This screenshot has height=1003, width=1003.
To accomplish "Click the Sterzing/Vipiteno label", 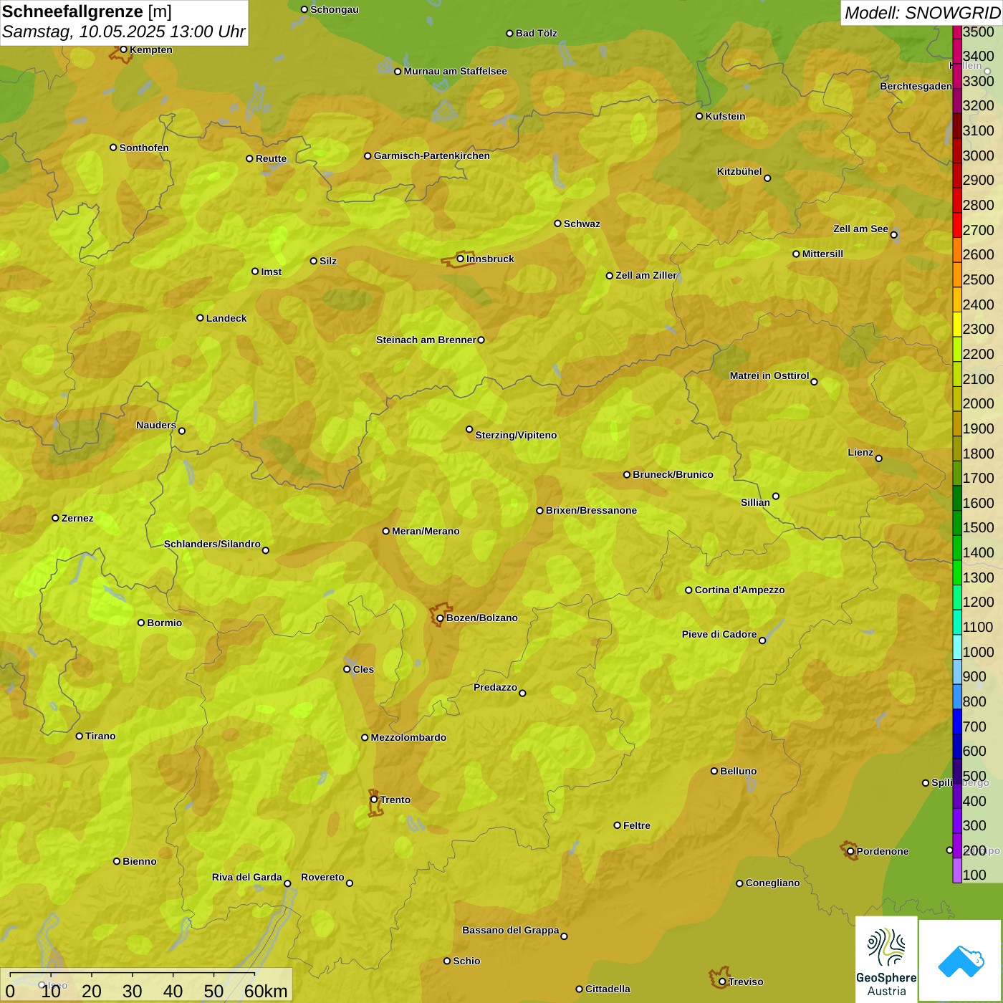I will point(517,435).
